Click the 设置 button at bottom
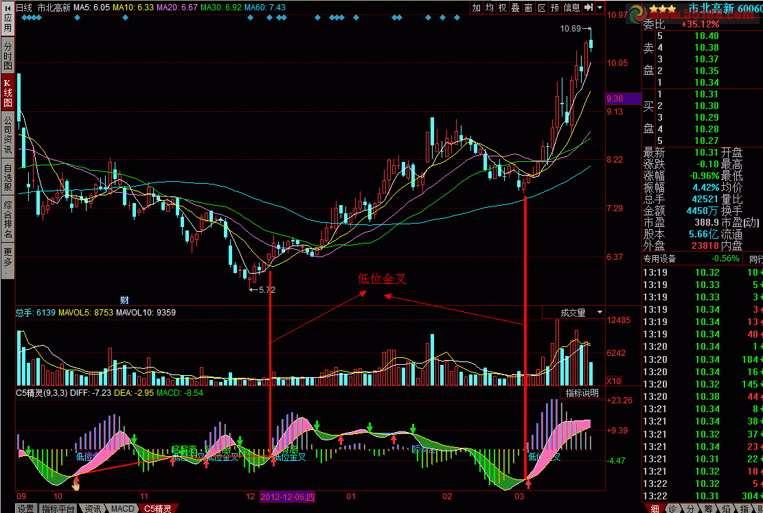Image resolution: width=763 pixels, height=513 pixels. (26, 508)
